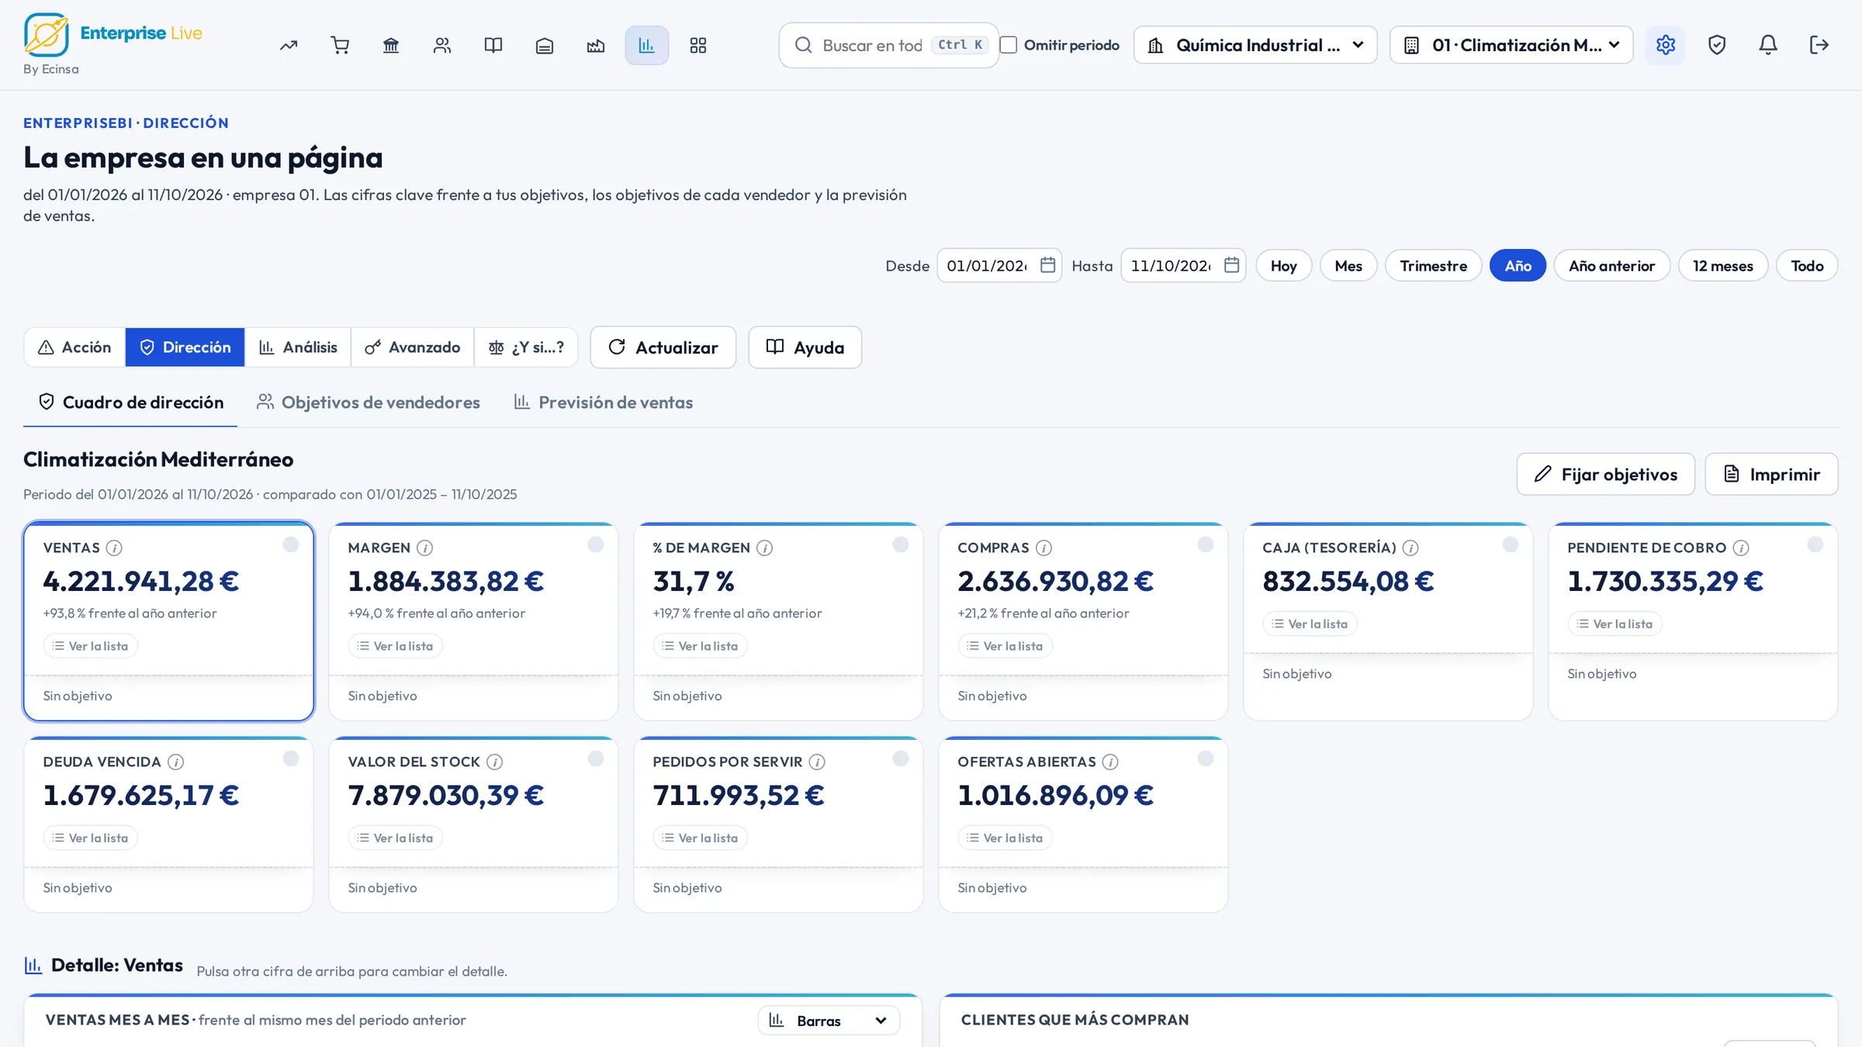Screen dimensions: 1862x1047
Task: Click the Actualizar button
Action: click(663, 347)
